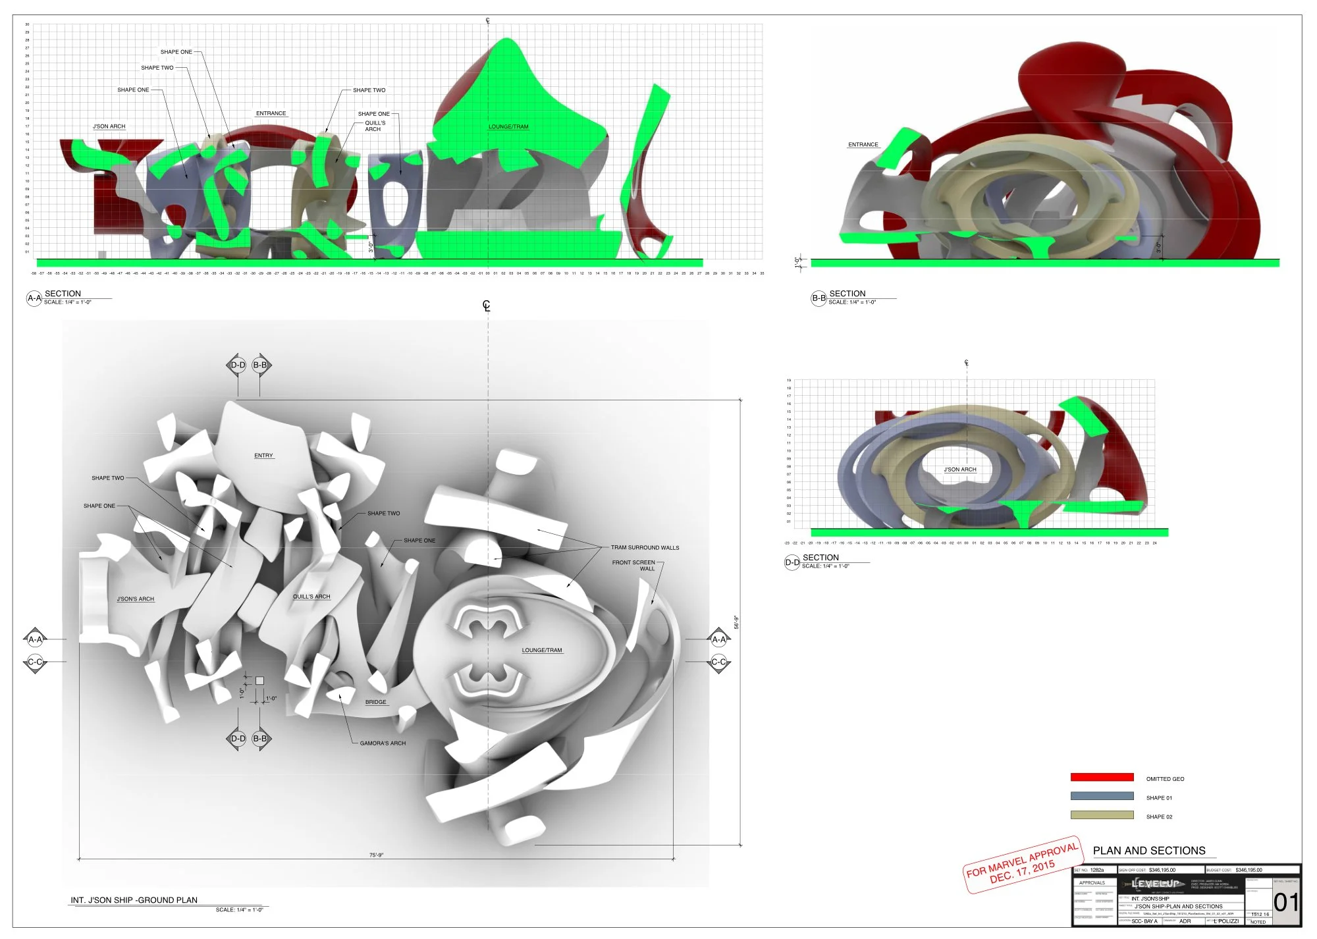Click the Gamora's Arch label in plan

point(383,743)
